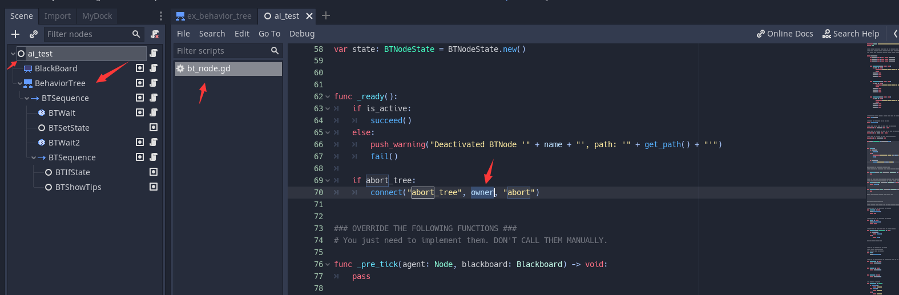Click the 'OVERRIDE THE FOLLOWING FUNCTIONS' comment

(x=425, y=228)
